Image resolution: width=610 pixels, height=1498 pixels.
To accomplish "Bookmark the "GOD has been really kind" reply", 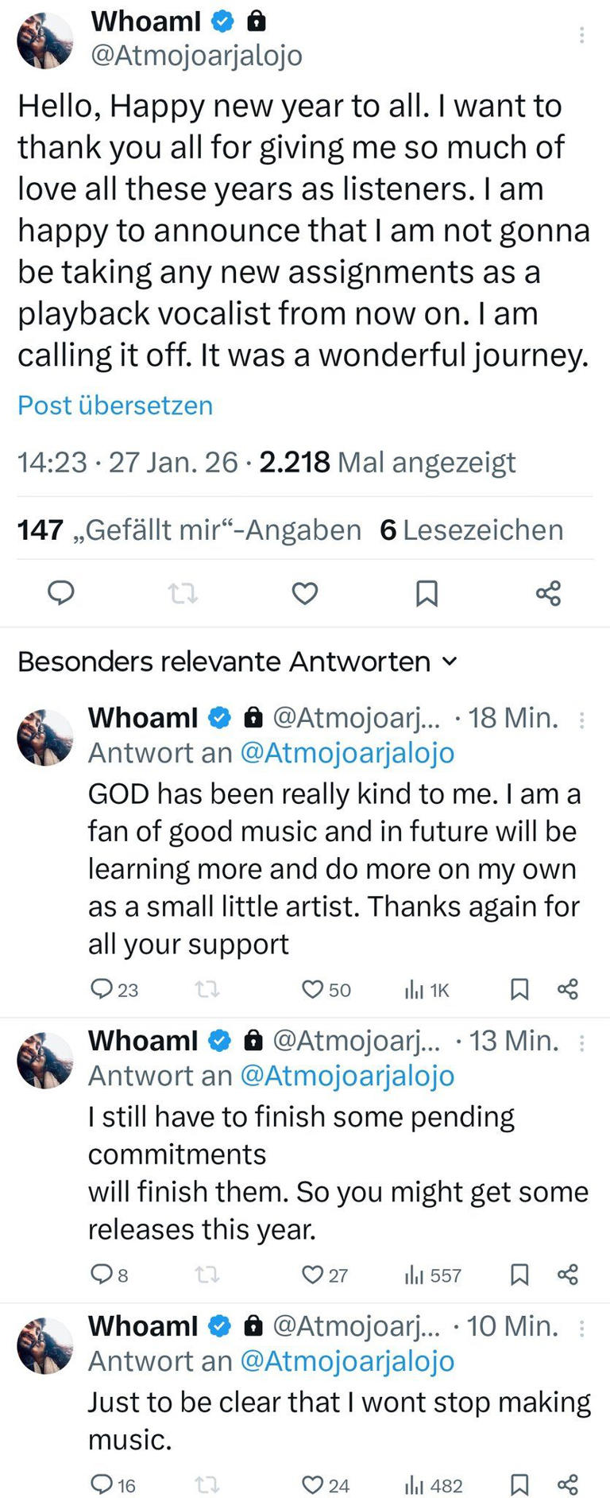I will click(x=519, y=989).
